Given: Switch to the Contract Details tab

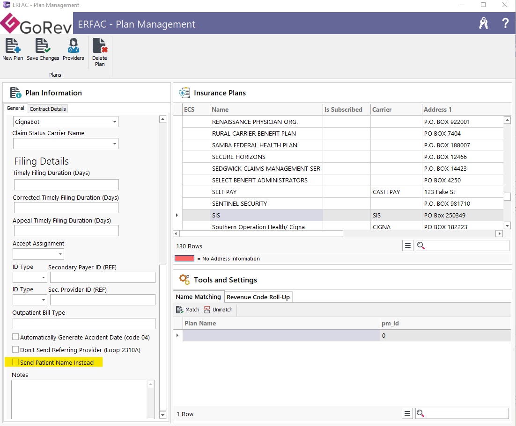Looking at the screenshot, I should click(x=48, y=109).
